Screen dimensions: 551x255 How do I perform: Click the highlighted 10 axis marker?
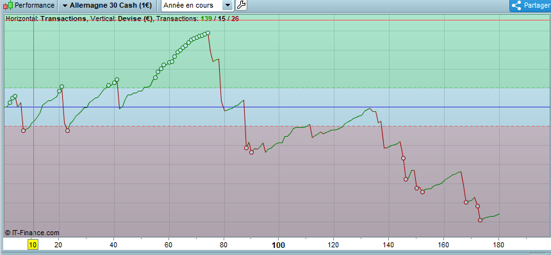(33, 245)
